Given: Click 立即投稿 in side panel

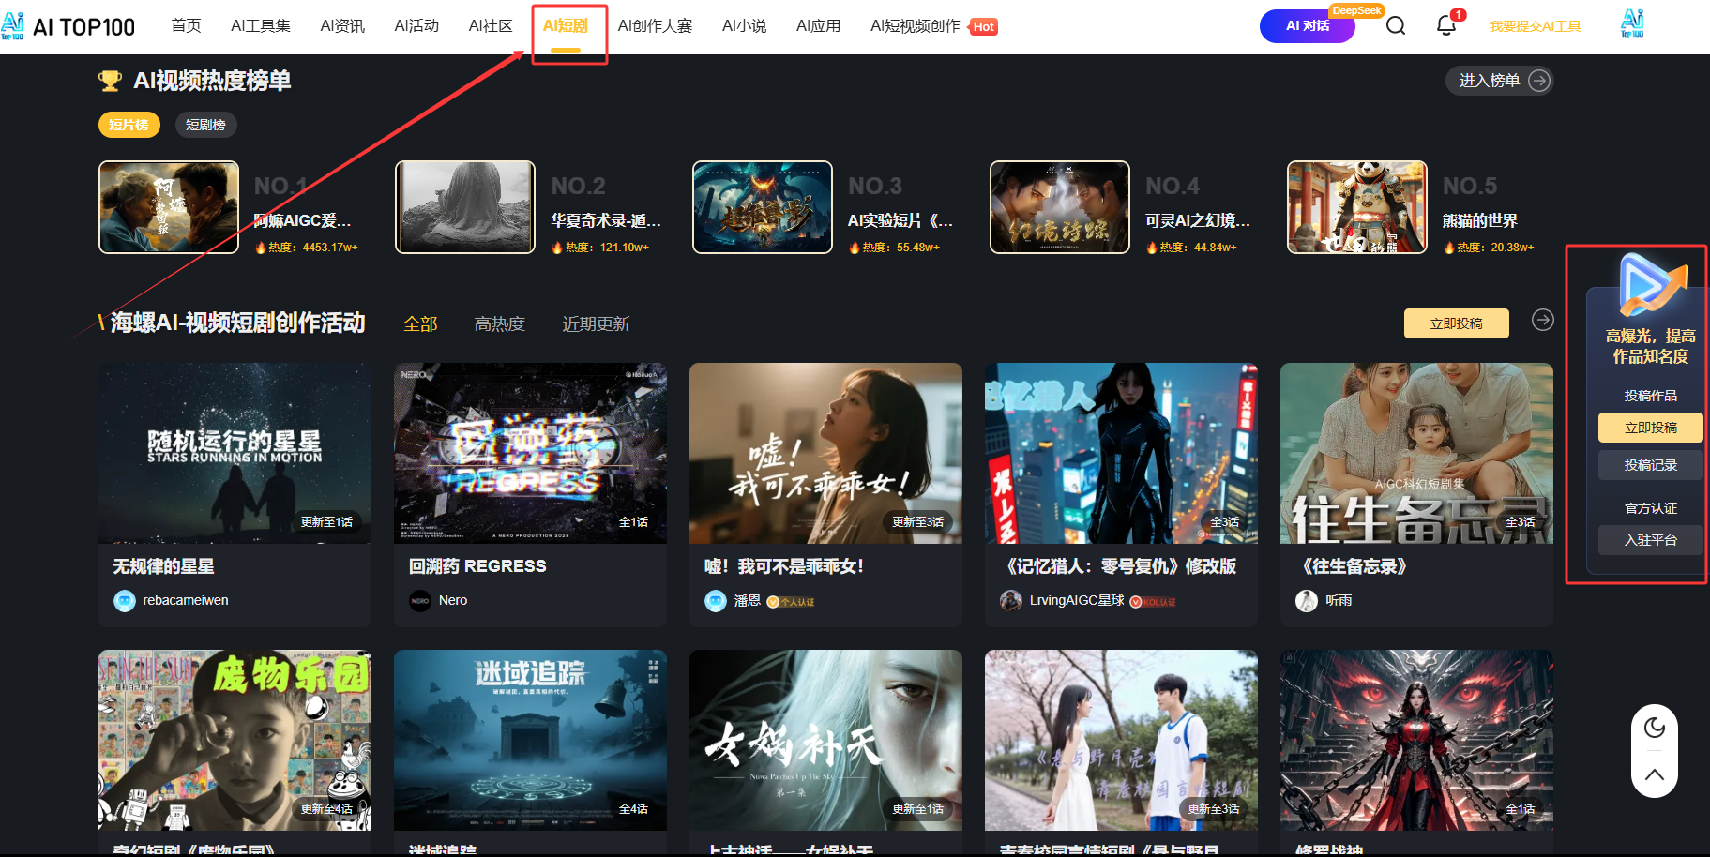Looking at the screenshot, I should pyautogui.click(x=1651, y=428).
